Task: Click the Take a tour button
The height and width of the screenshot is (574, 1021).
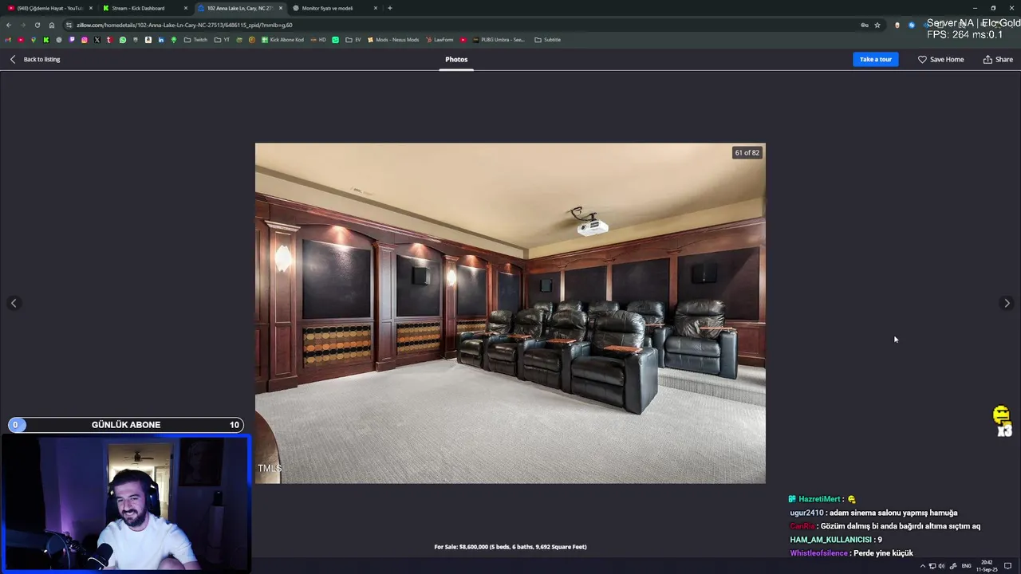Action: point(875,59)
